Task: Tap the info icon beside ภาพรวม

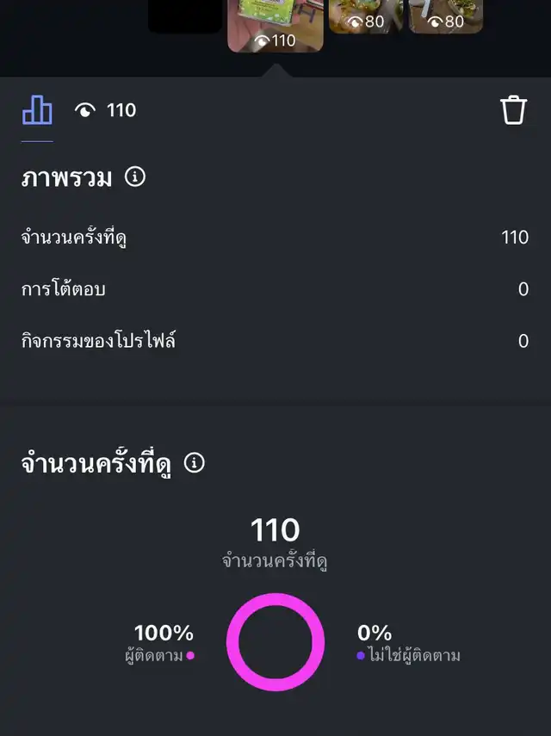Action: point(135,177)
